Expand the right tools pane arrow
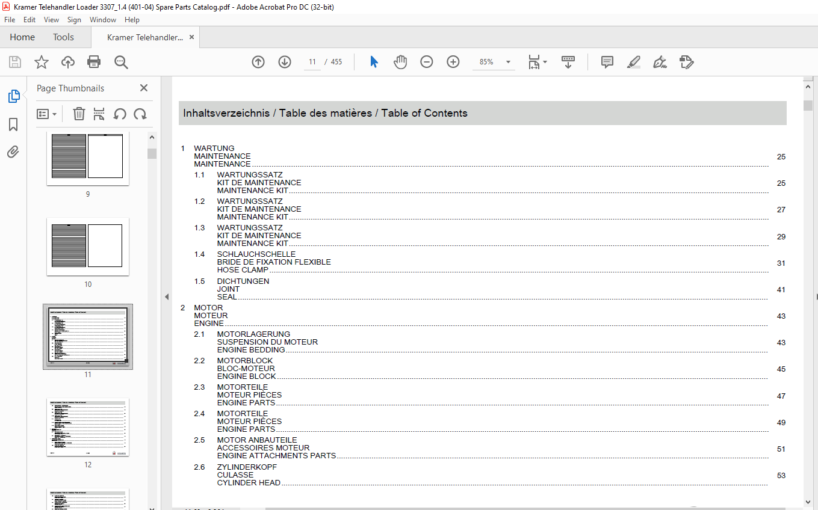The image size is (818, 510). pos(816,297)
